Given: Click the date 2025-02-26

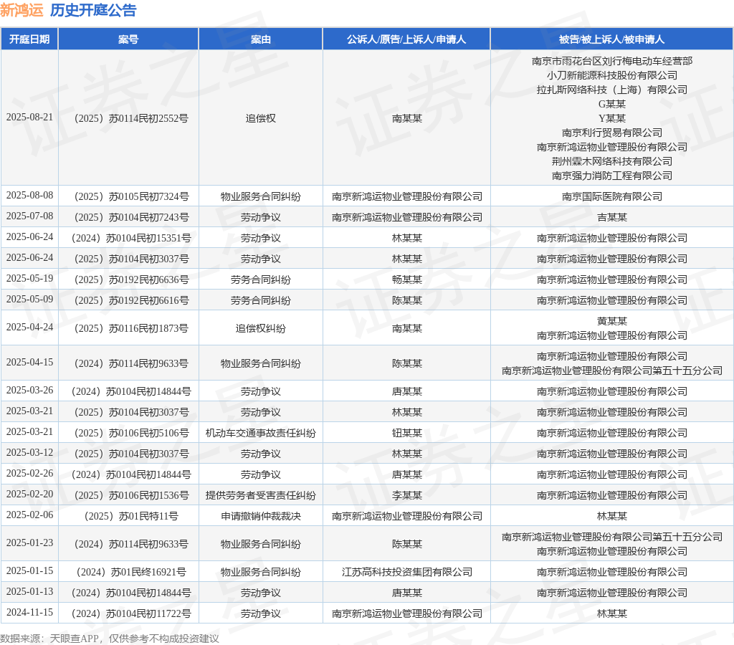Looking at the screenshot, I should pos(29,474).
